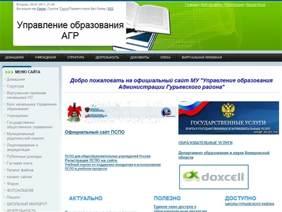Open ШКОЛЫ ГУРЬЕВСКОГО РАЙОНА link

coord(249,204)
